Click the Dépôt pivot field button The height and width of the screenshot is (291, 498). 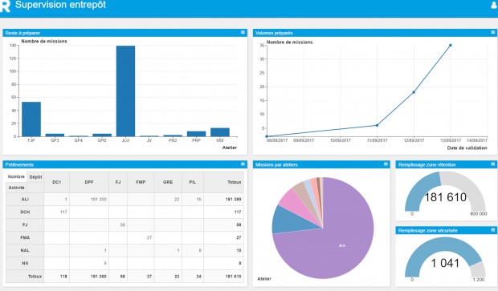(x=35, y=177)
